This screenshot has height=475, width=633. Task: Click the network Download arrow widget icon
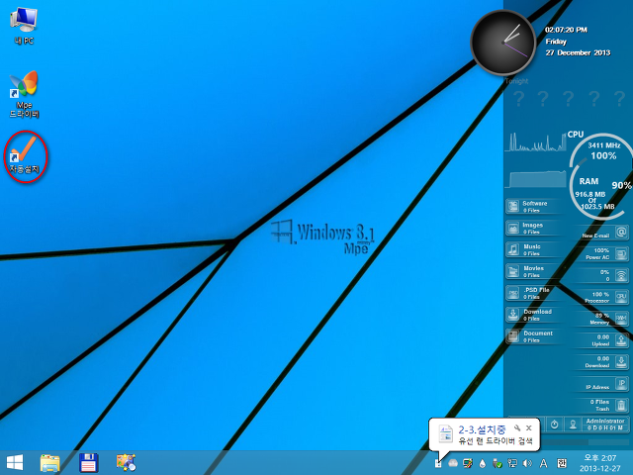click(622, 361)
